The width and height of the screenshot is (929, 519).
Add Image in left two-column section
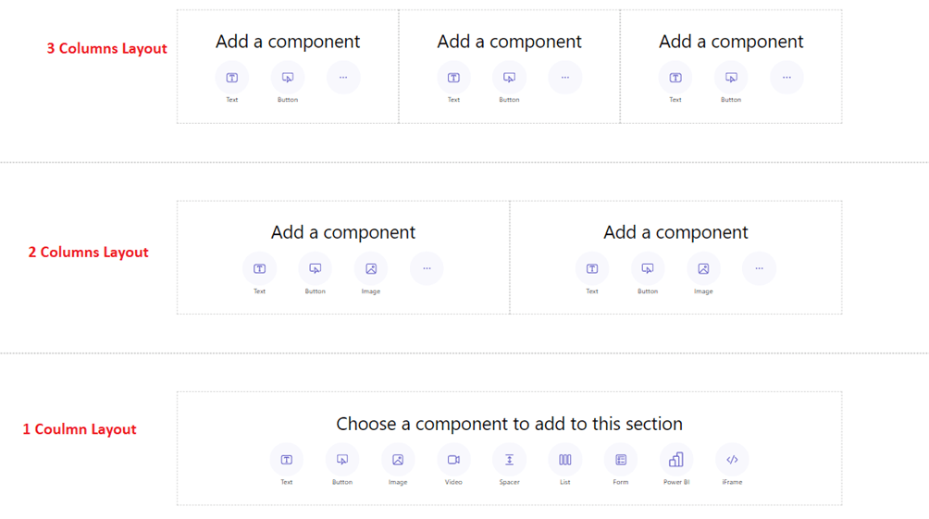(371, 269)
